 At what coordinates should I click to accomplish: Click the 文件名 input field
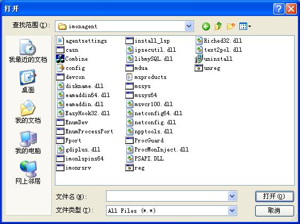[x=167, y=196]
